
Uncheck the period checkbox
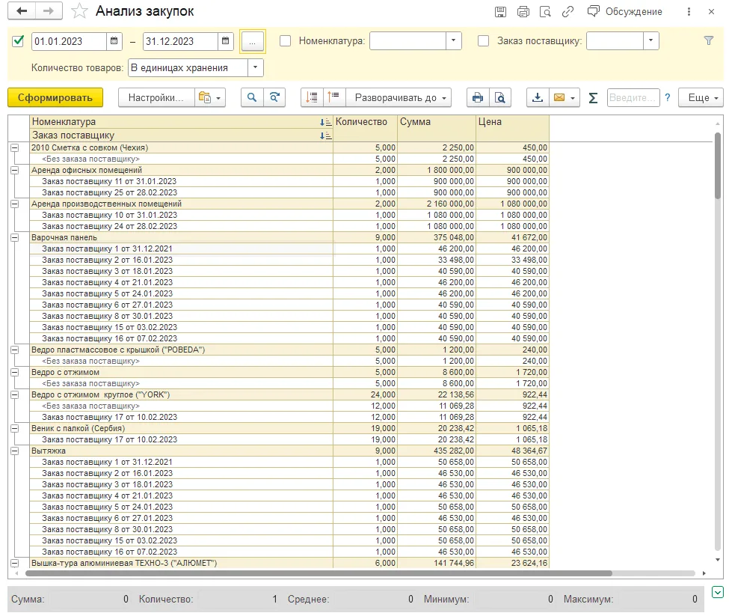18,41
